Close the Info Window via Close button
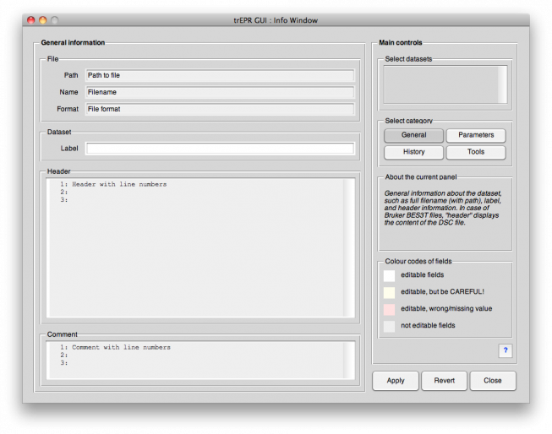 493,381
